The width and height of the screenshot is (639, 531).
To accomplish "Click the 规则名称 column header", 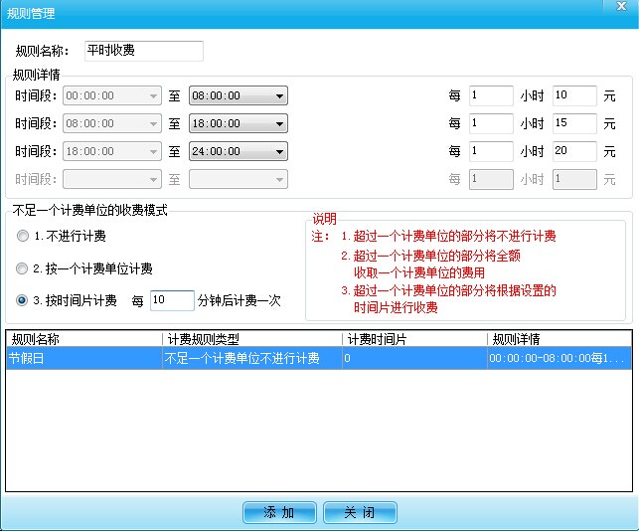I will [x=83, y=339].
